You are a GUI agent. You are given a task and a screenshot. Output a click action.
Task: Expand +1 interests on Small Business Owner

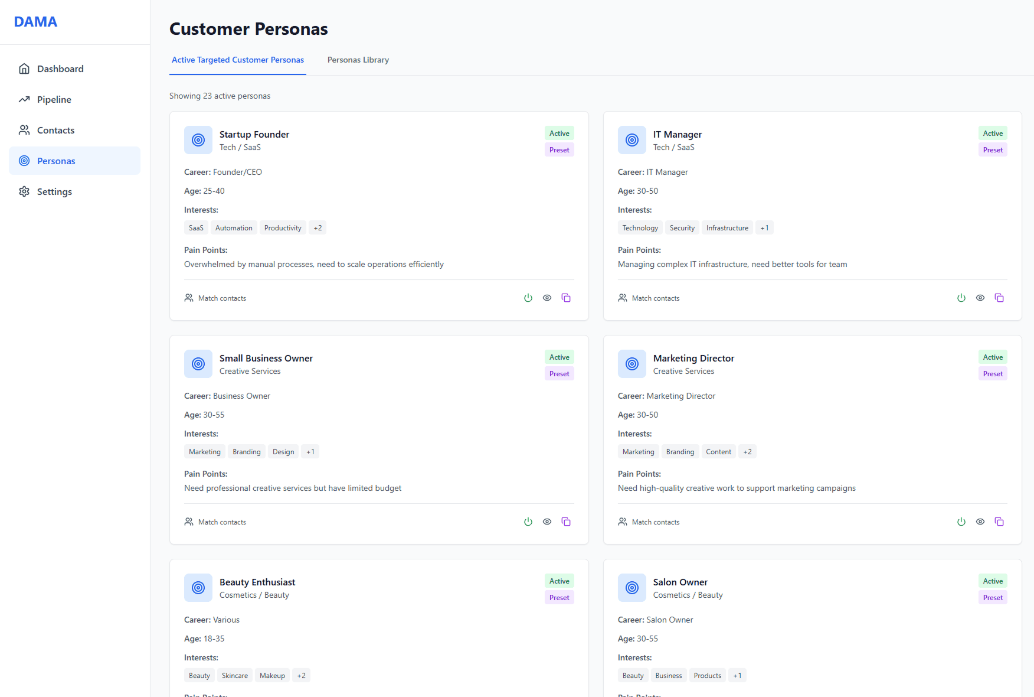point(310,452)
